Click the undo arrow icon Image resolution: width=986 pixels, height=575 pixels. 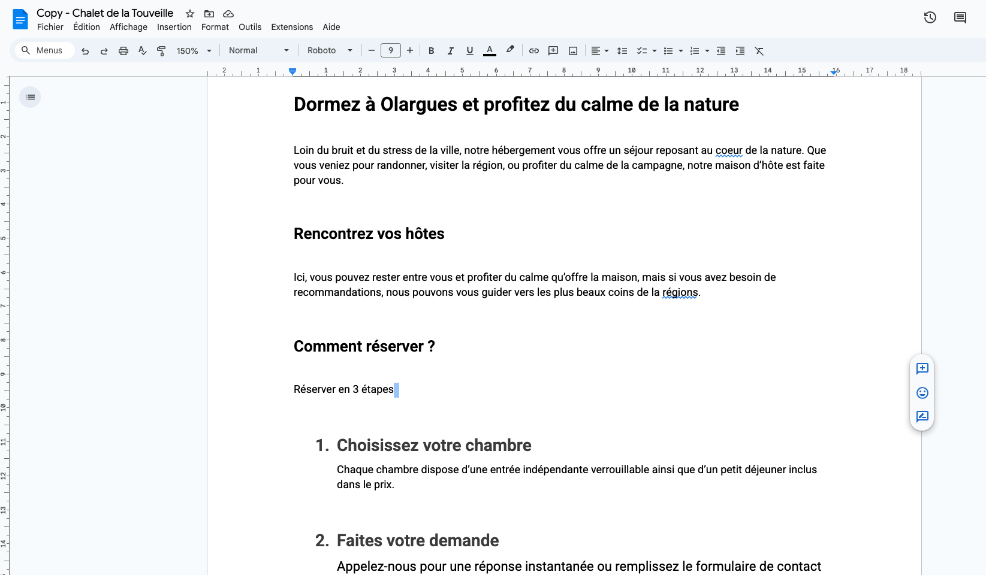85,51
